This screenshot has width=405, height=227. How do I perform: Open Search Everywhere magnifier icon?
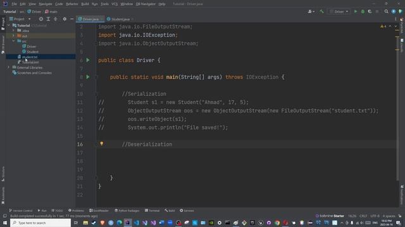coord(386,11)
